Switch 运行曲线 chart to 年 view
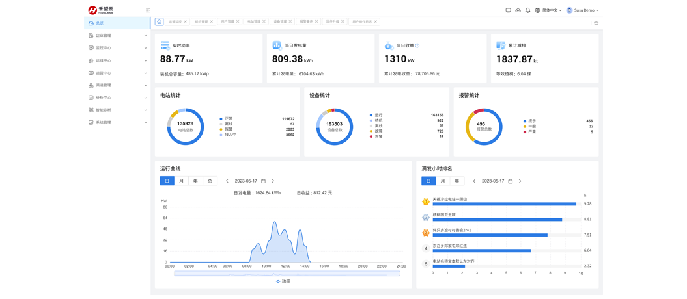Viewport: 687px width, 299px height. point(195,181)
